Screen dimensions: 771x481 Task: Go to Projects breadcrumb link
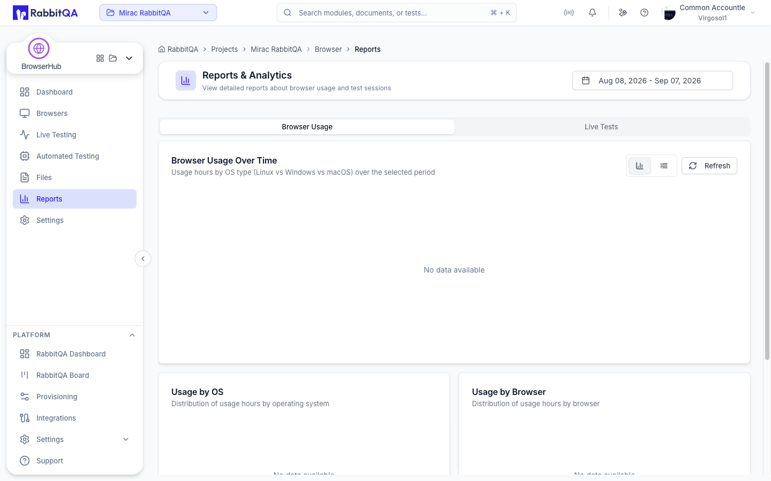click(x=224, y=49)
